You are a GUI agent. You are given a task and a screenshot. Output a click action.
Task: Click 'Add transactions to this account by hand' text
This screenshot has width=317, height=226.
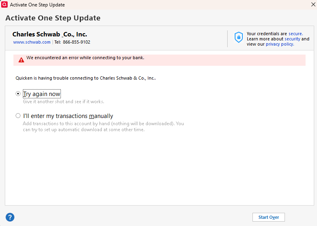[x=103, y=126]
